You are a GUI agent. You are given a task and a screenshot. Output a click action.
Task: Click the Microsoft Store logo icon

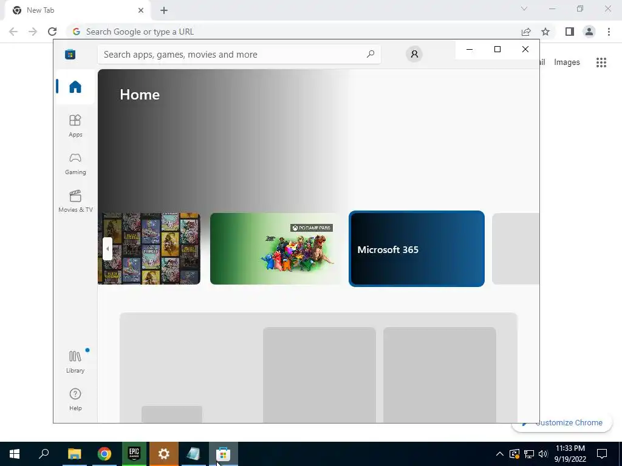[70, 54]
